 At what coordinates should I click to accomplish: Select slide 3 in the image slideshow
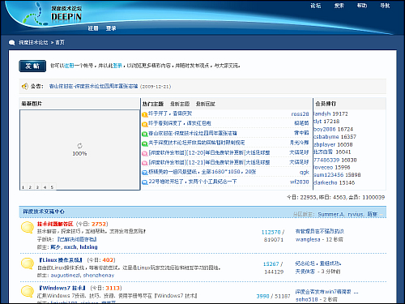[38, 187]
